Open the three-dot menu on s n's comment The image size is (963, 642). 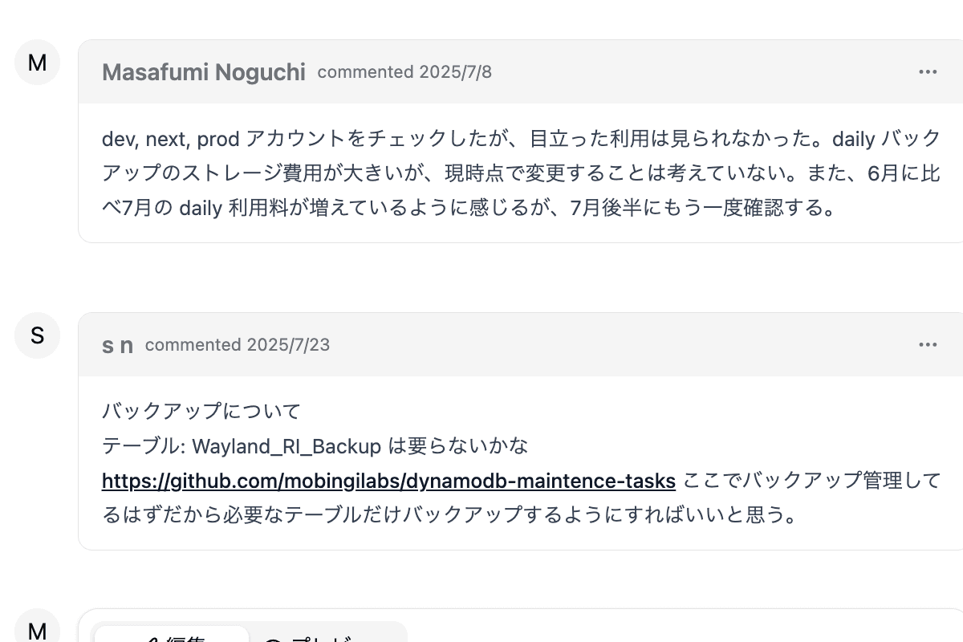[x=928, y=345]
